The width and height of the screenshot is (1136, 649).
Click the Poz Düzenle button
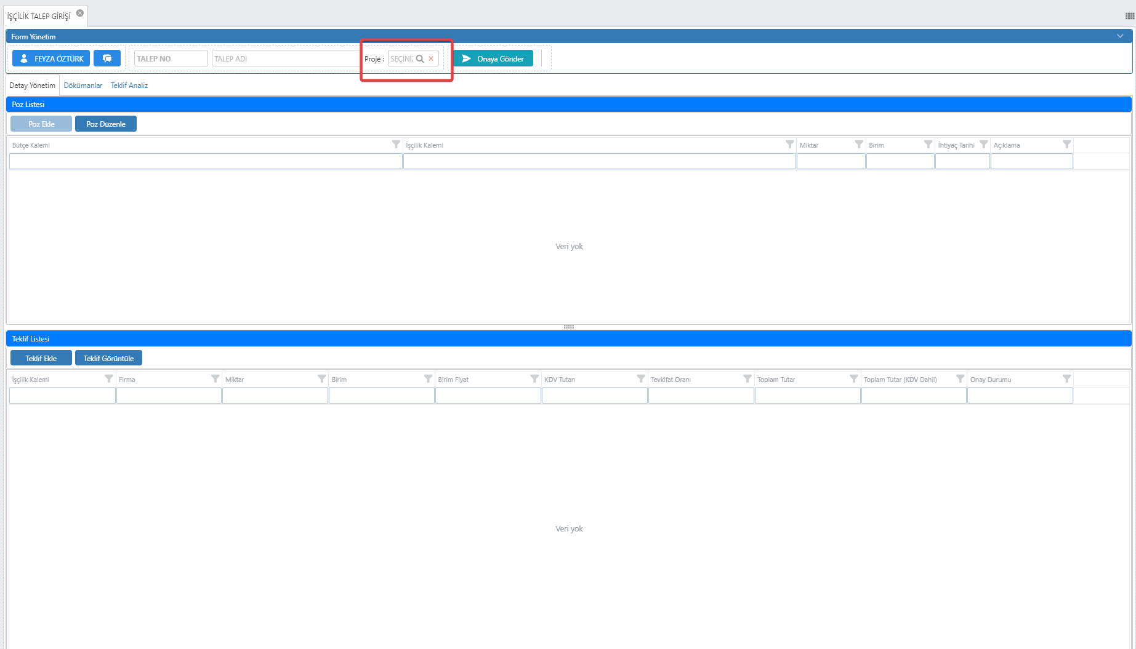tap(106, 124)
